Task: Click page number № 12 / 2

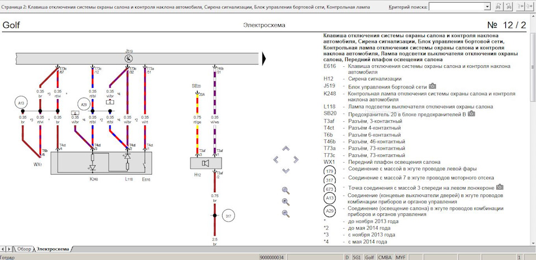Action: pos(506,25)
